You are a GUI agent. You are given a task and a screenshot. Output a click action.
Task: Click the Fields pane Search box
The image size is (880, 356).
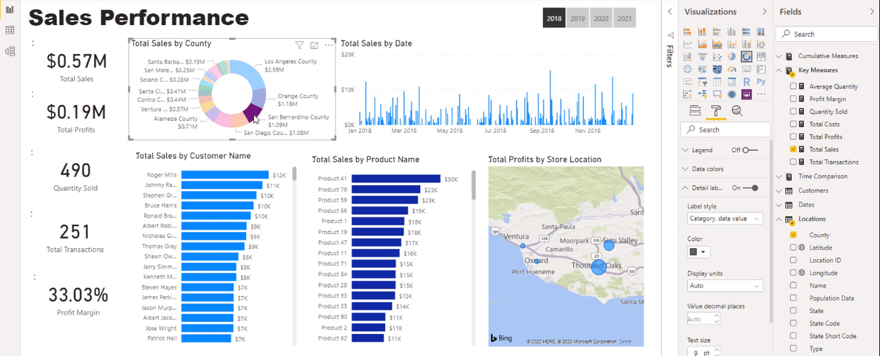[826, 34]
